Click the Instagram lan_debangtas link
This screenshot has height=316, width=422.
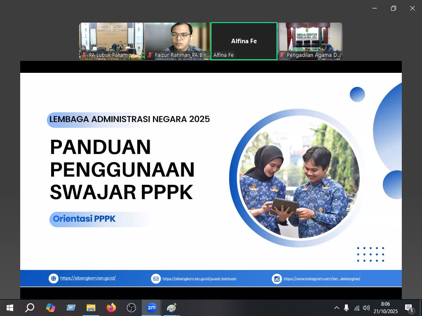point(322,279)
